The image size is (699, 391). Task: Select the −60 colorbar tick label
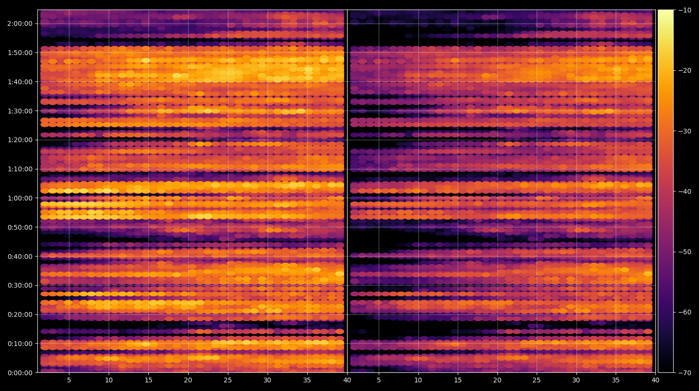click(x=685, y=312)
